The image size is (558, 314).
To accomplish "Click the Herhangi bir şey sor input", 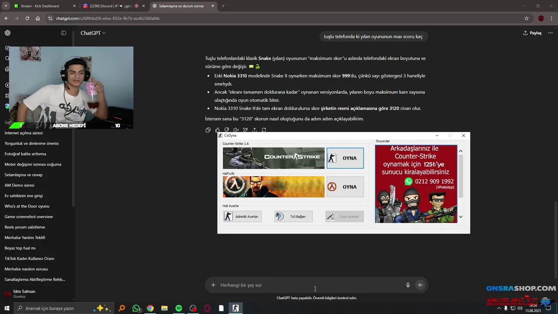I will [310, 285].
